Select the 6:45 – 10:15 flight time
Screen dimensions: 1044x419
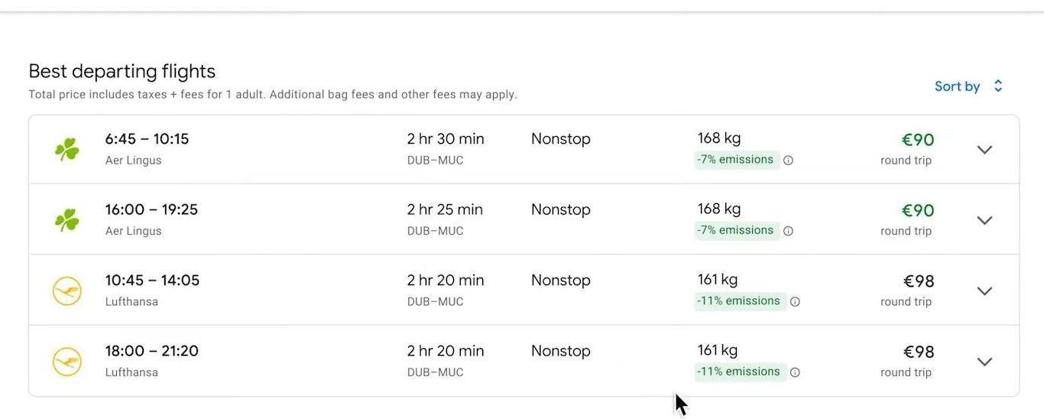147,139
